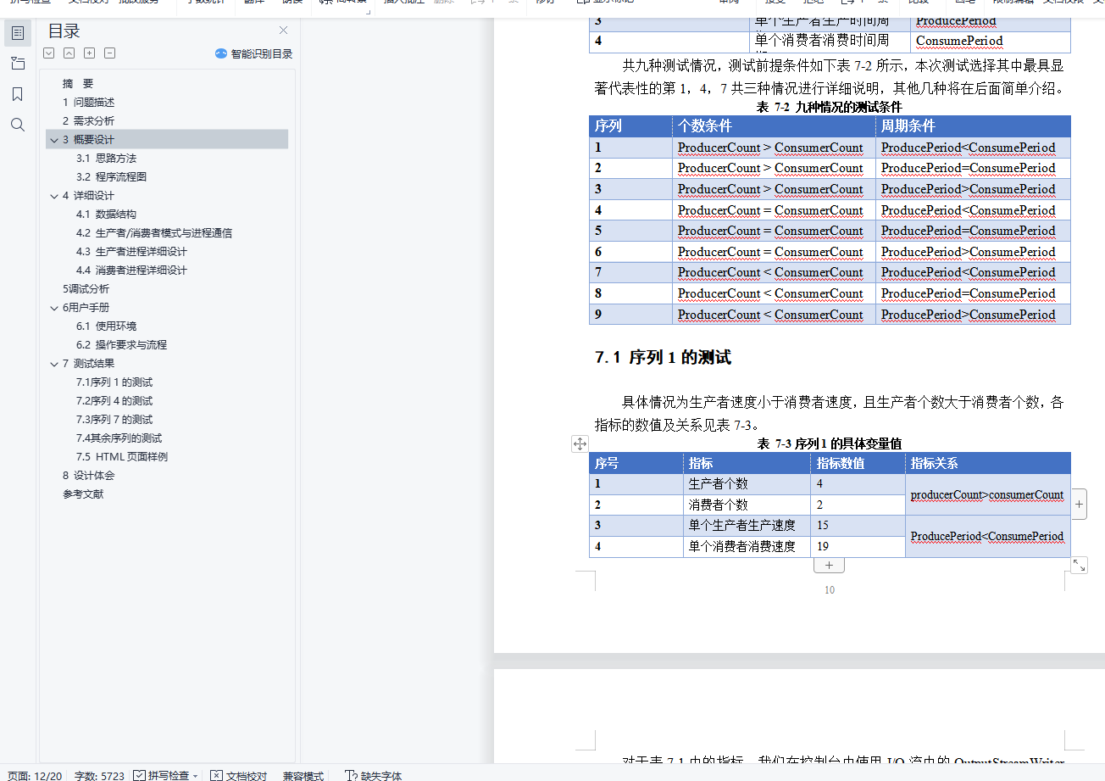Viewport: 1105px width, 781px height.
Task: Toggle 拼写检查 checkbox in status bar
Action: [139, 775]
